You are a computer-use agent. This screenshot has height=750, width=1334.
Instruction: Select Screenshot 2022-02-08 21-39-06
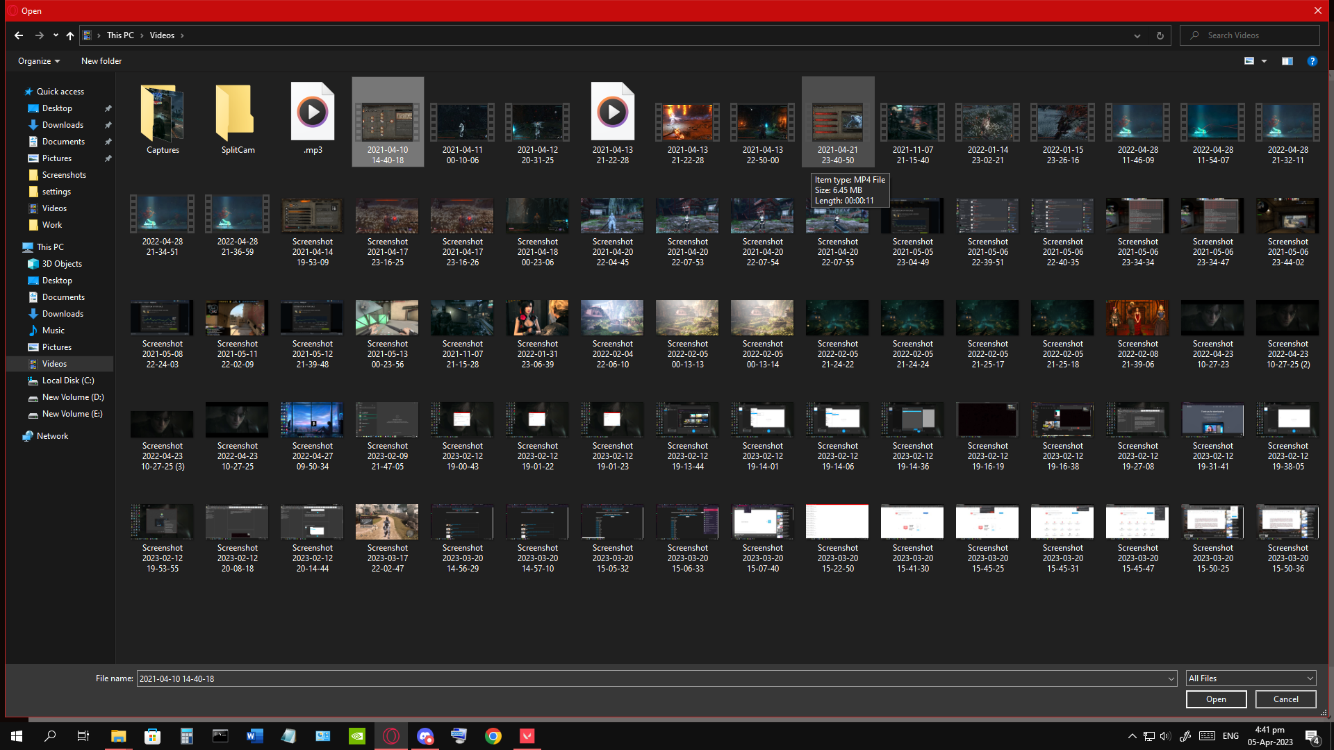[1138, 335]
